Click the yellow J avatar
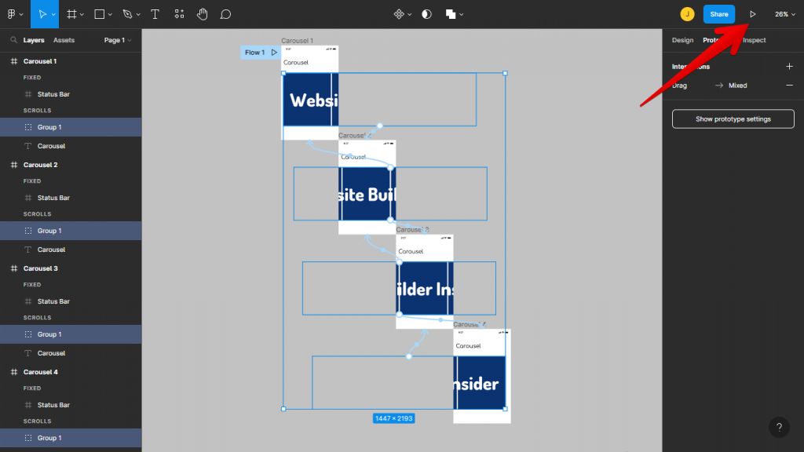804x452 pixels. click(x=689, y=13)
